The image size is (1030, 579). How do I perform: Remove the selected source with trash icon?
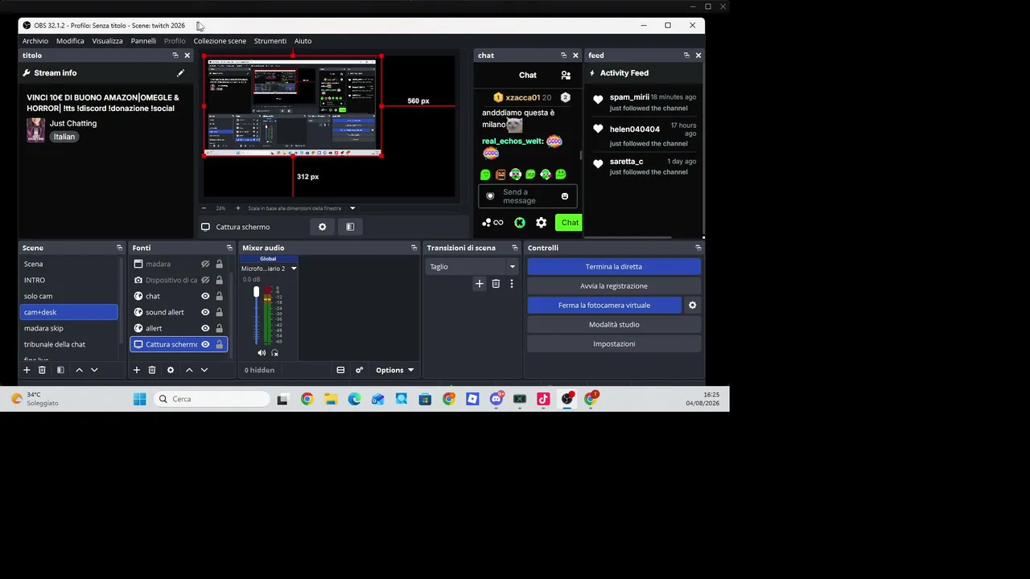(x=152, y=370)
